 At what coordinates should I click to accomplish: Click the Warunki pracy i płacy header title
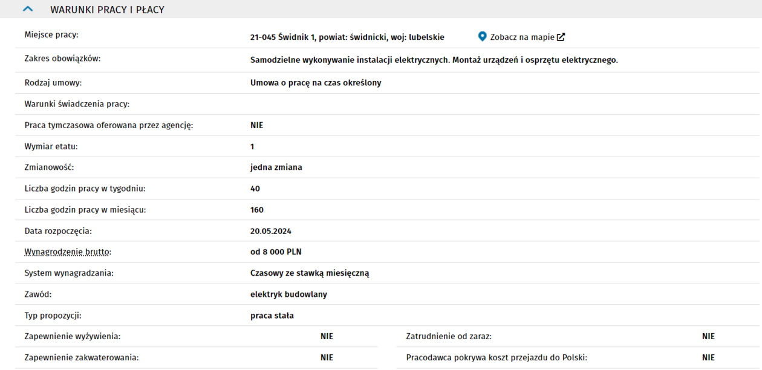pyautogui.click(x=107, y=10)
